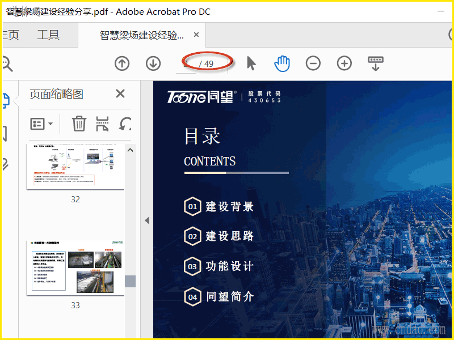The height and width of the screenshot is (340, 454).
Task: Close the 智慧梁场建设经验 document tab
Action: 196,35
